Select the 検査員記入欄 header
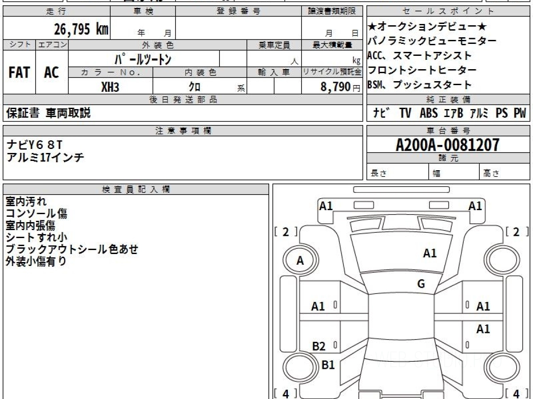 (136, 189)
